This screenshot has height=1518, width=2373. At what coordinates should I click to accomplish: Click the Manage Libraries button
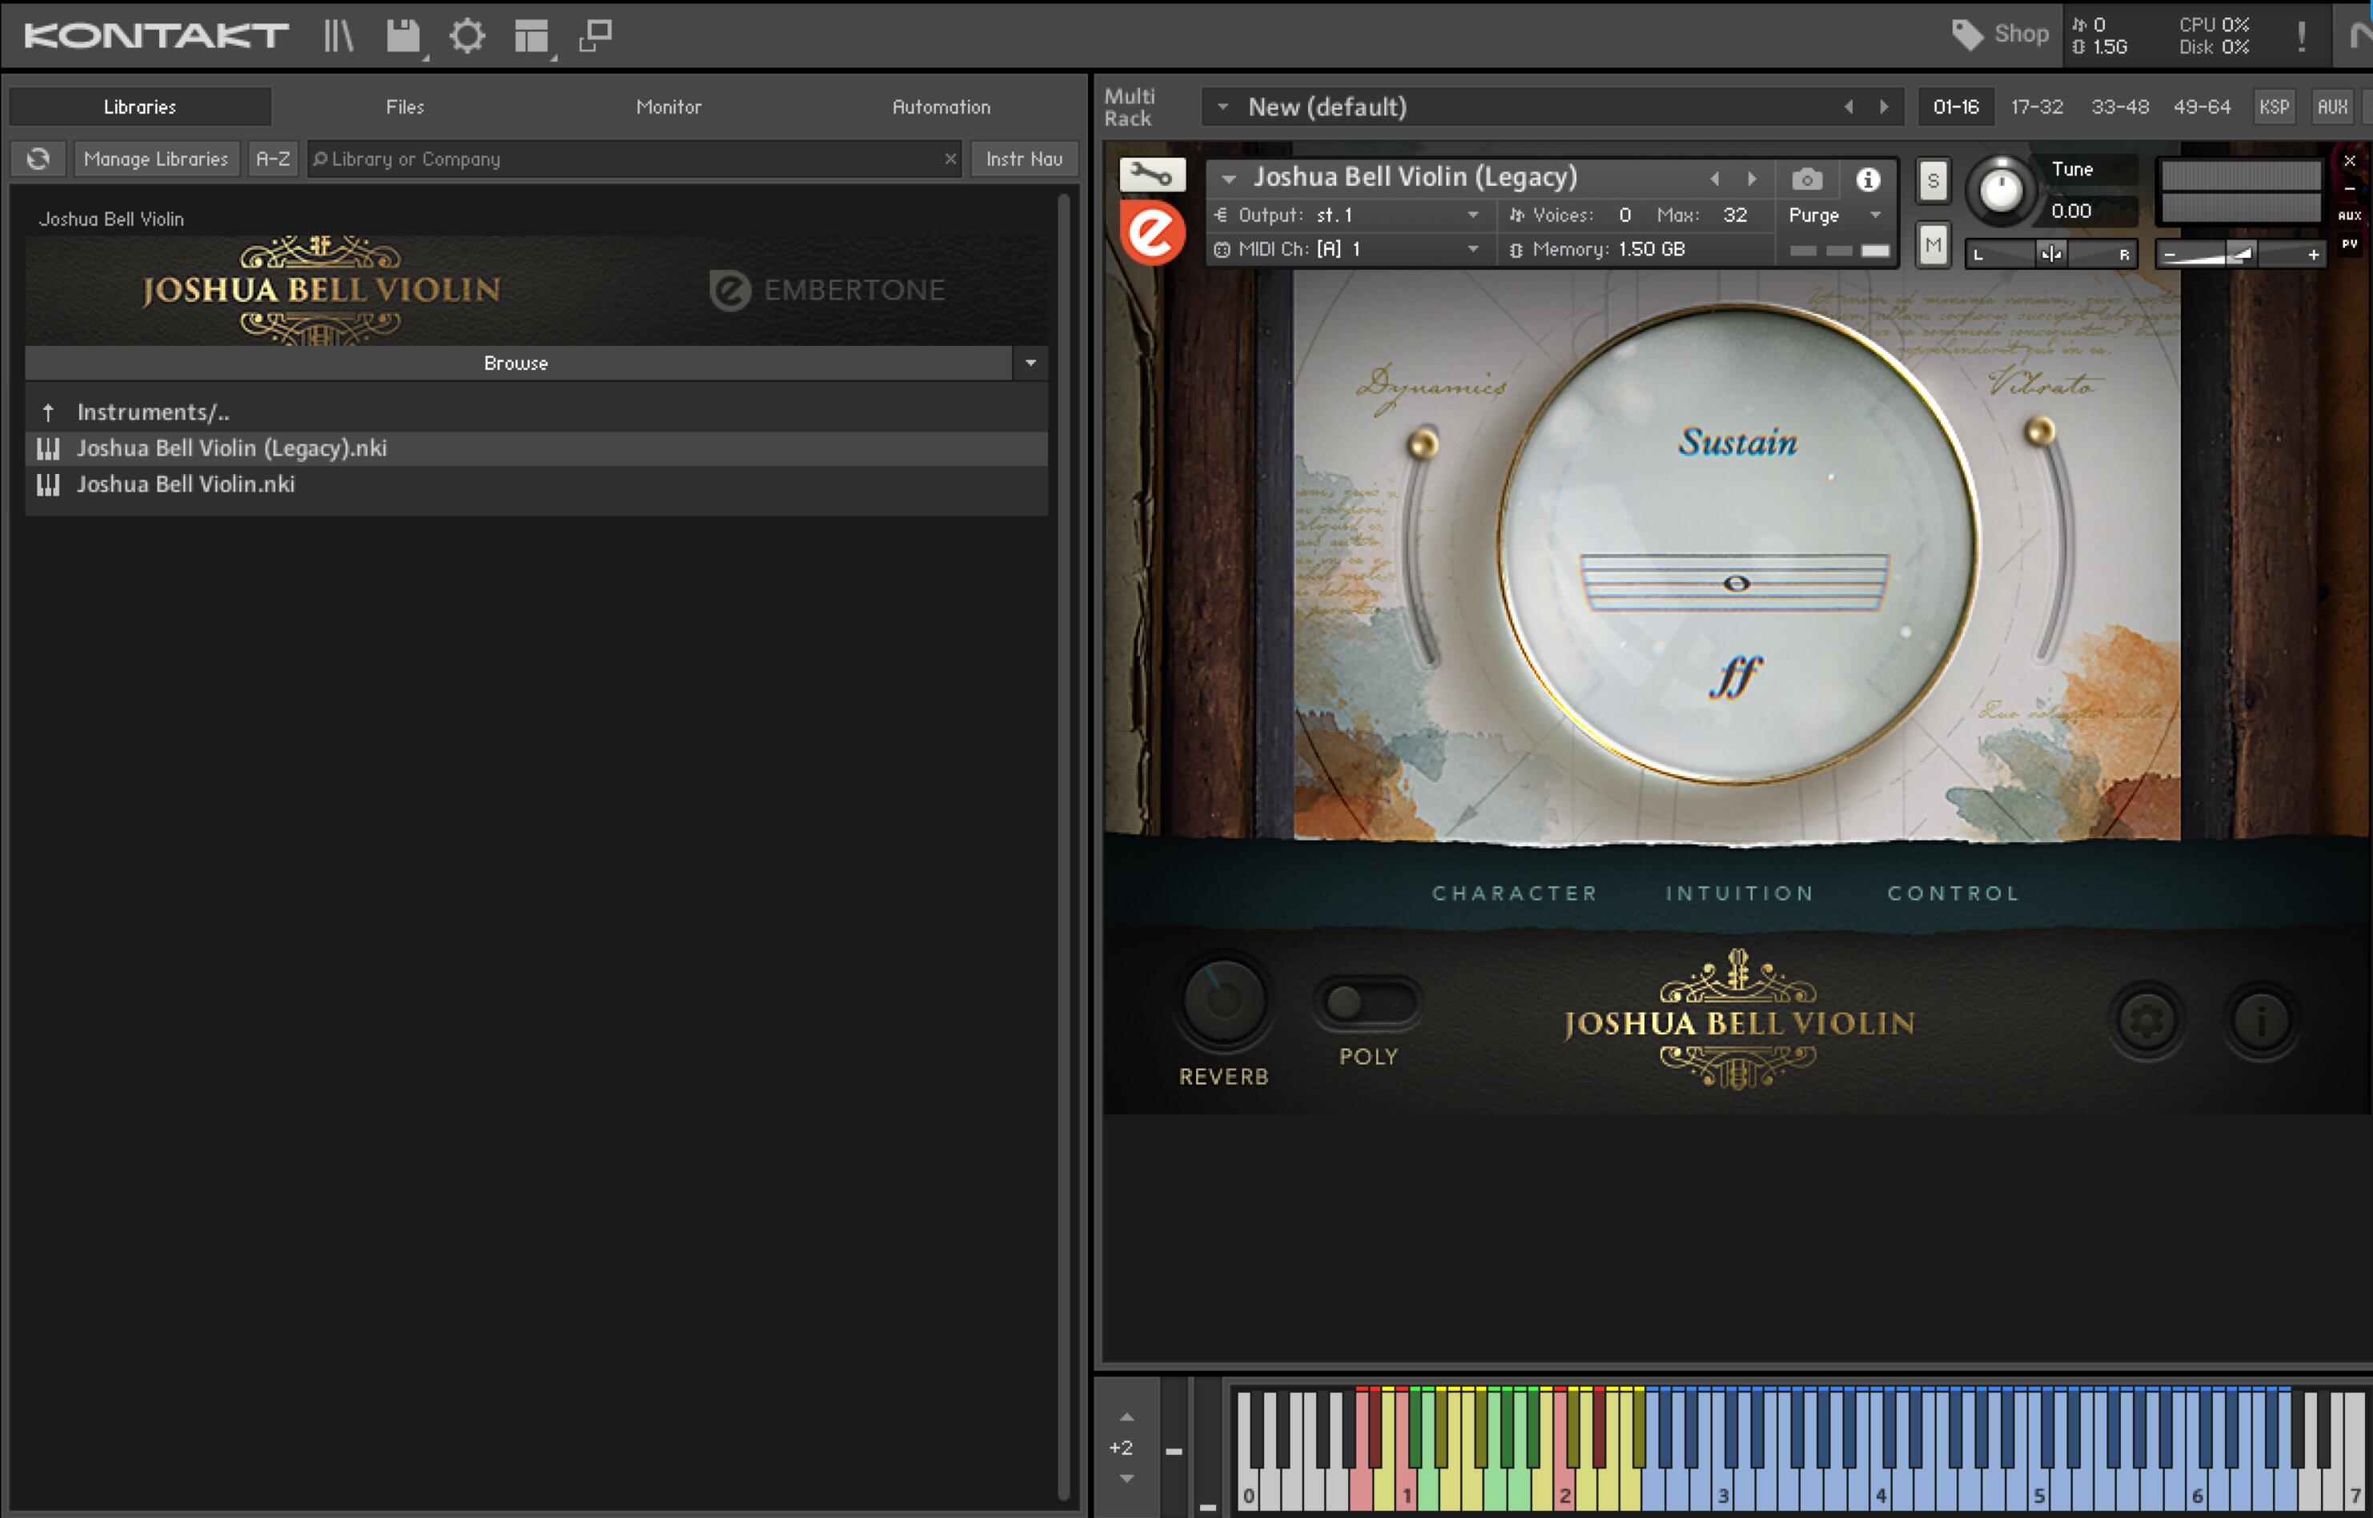point(155,159)
